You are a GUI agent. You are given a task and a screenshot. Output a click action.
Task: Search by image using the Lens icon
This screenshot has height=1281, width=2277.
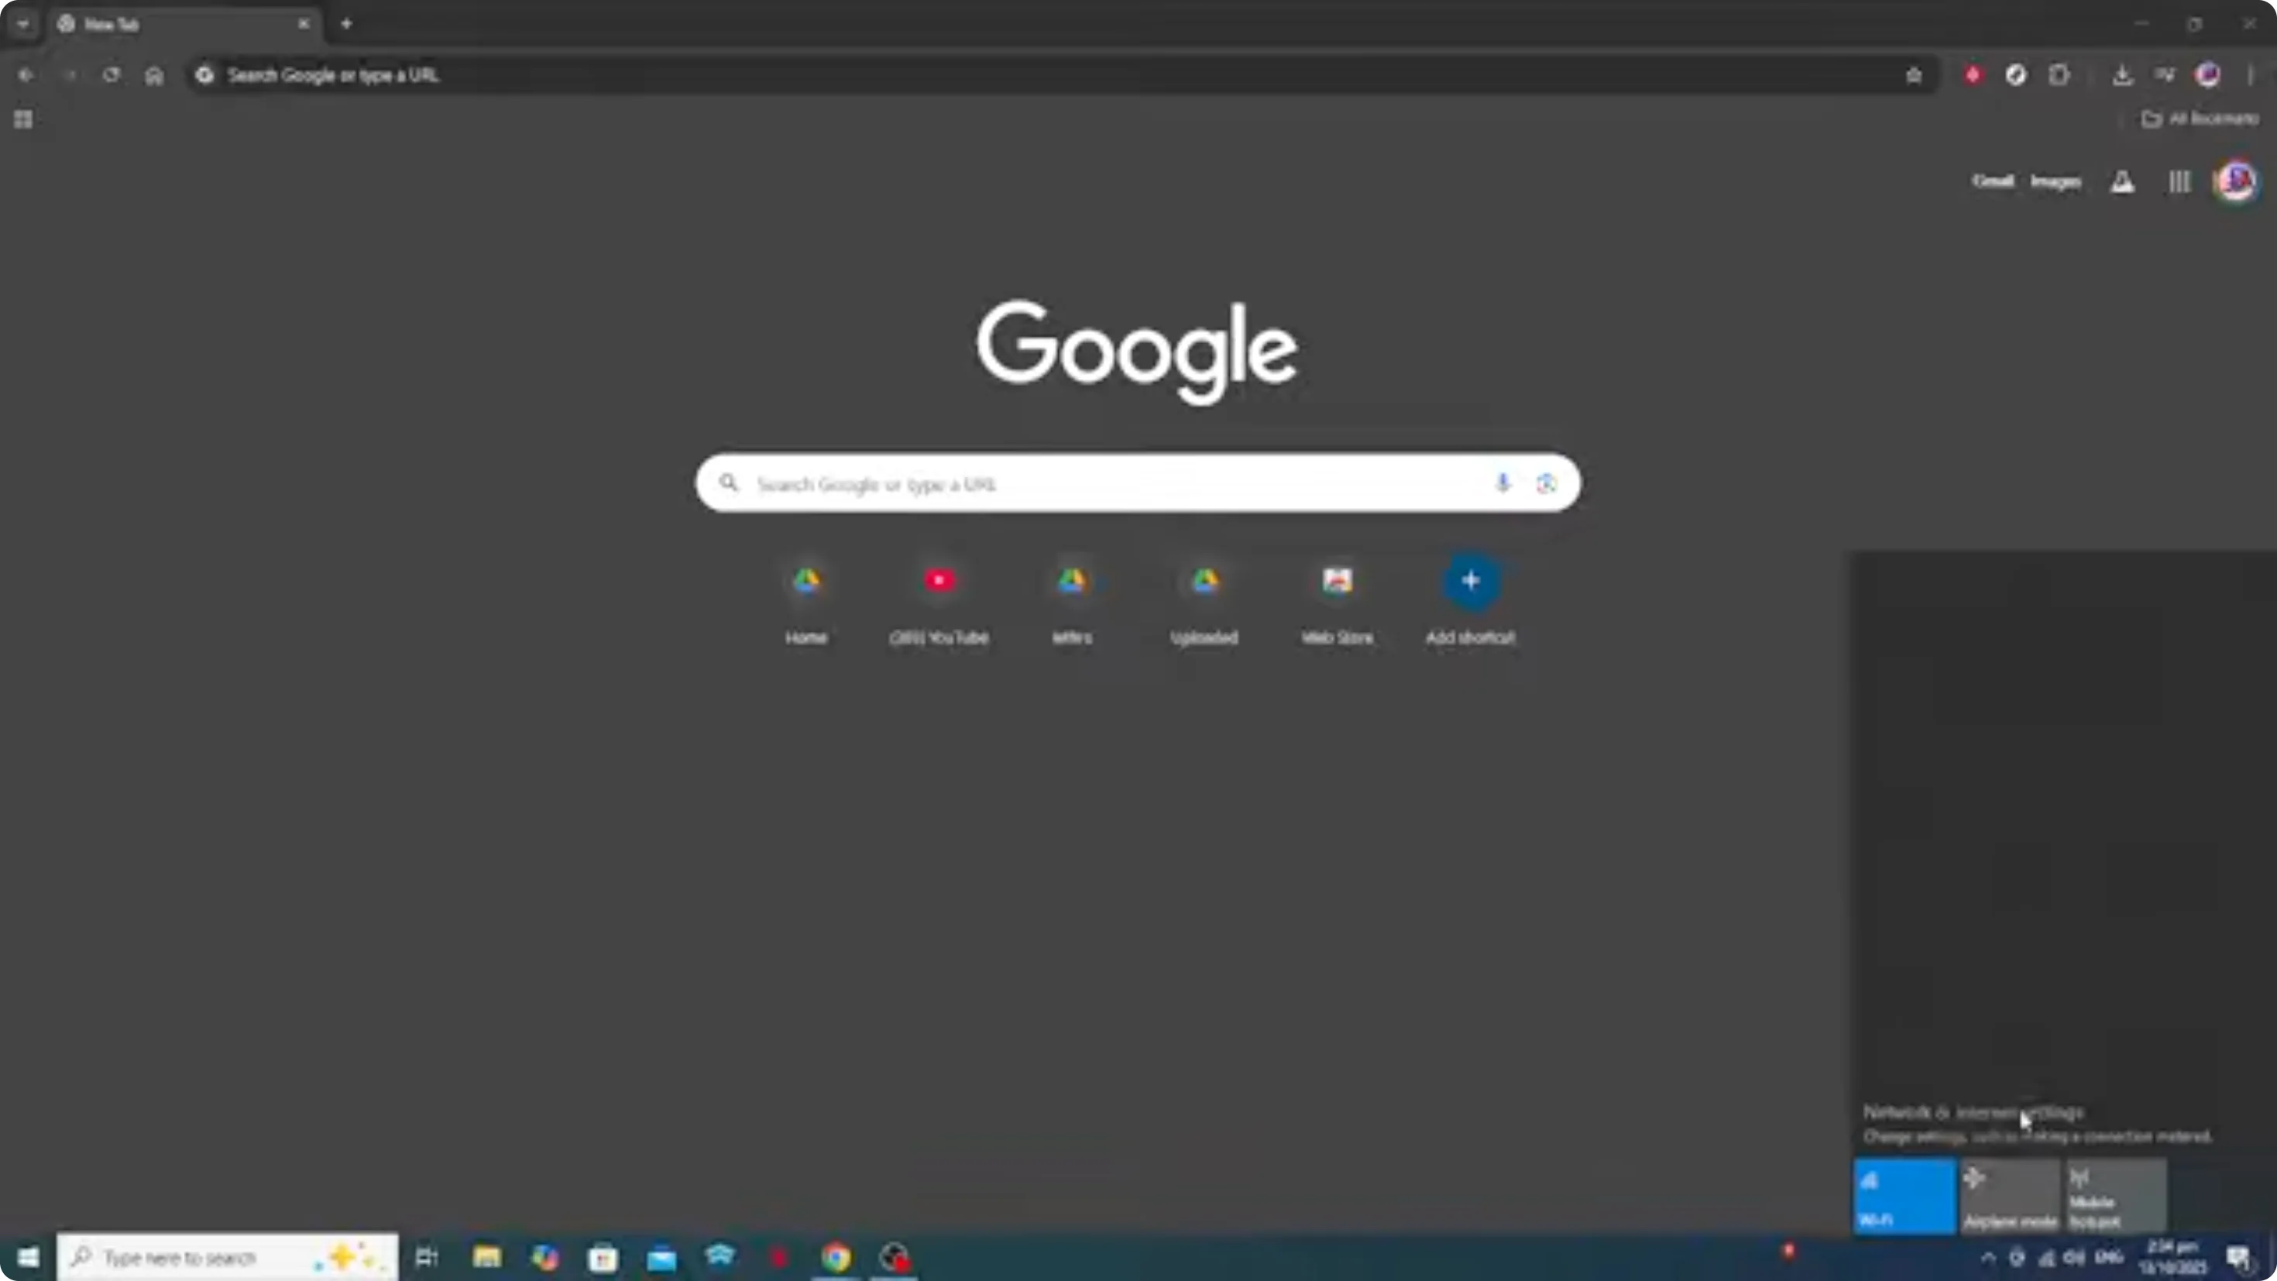pos(1546,483)
